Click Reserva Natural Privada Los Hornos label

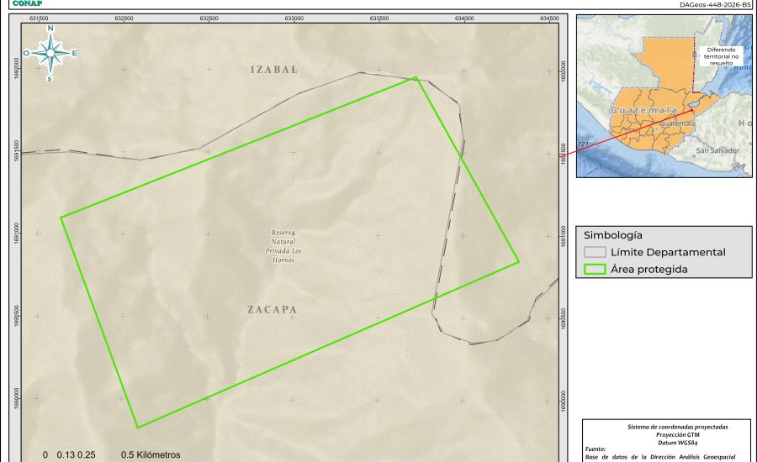(283, 246)
